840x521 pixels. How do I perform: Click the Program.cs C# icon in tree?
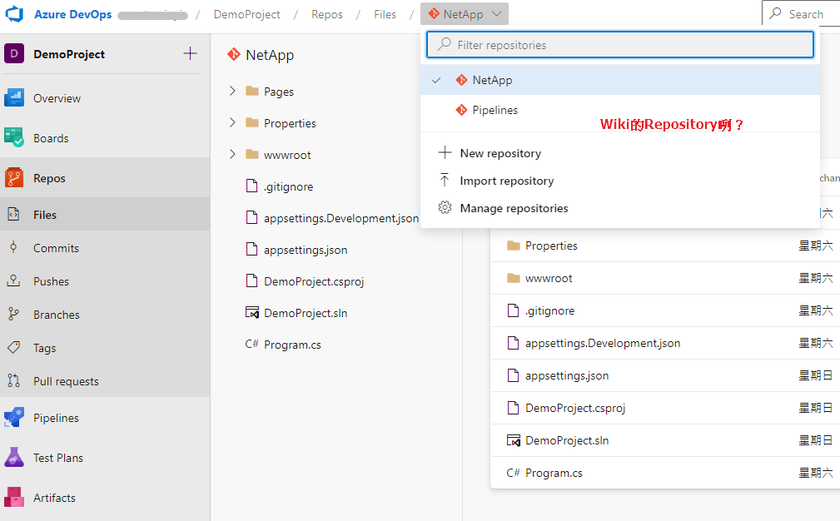(x=251, y=345)
